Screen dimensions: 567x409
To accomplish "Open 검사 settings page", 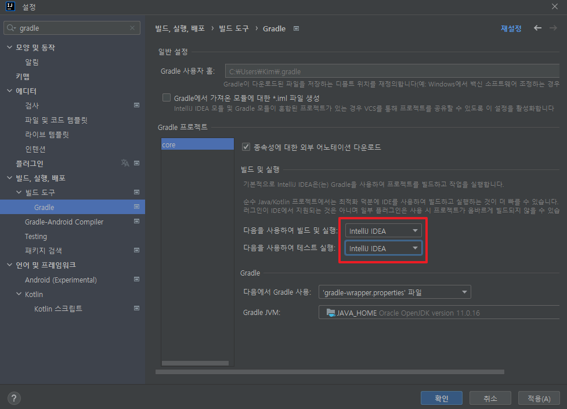I will click(x=32, y=106).
